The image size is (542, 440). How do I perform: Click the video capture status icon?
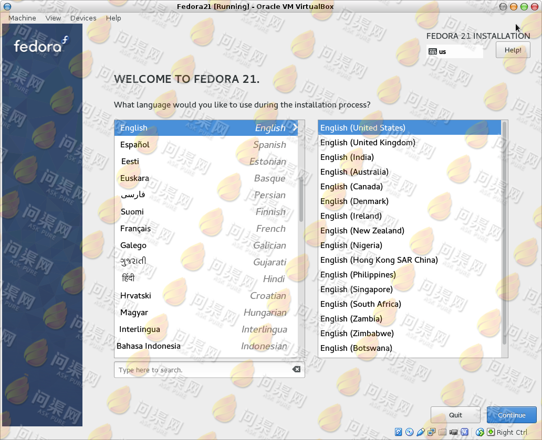tap(454, 432)
